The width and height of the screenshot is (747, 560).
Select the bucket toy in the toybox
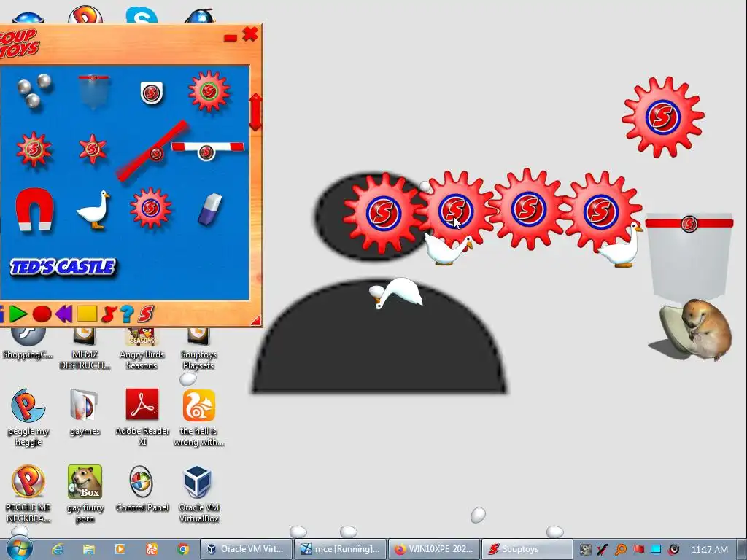pos(93,91)
